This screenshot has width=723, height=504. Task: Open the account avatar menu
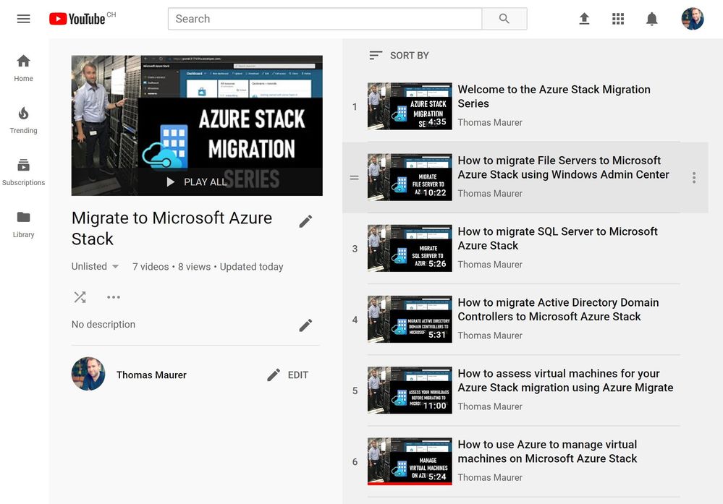pos(693,19)
